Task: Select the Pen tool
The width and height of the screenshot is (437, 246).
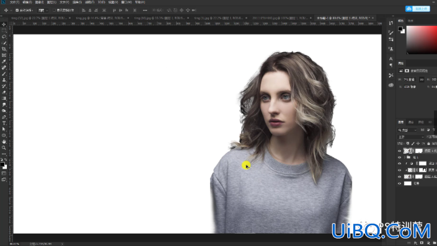Action: [x=4, y=117]
